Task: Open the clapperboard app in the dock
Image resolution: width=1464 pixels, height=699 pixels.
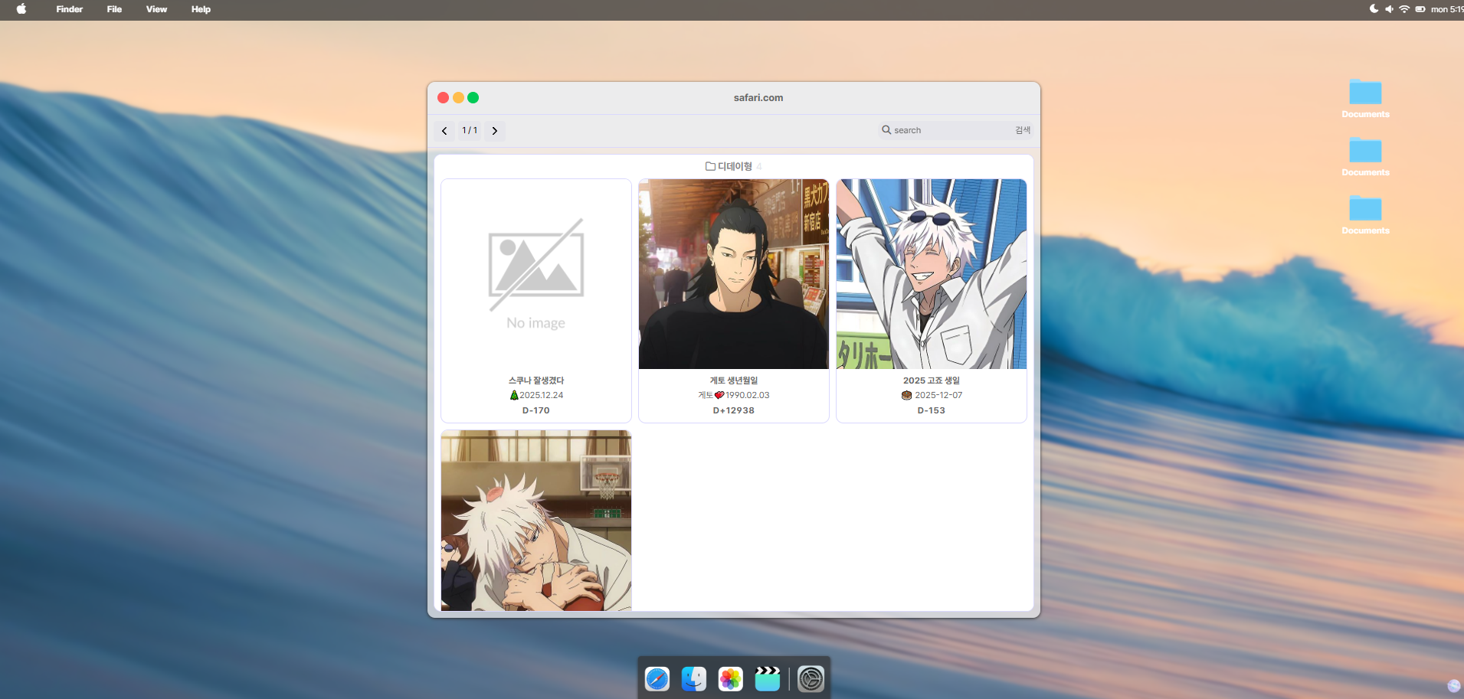Action: [x=768, y=679]
